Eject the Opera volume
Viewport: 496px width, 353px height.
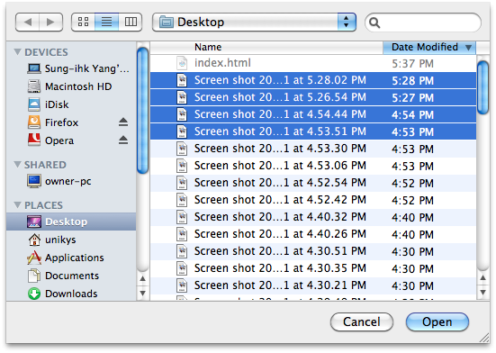coord(123,140)
